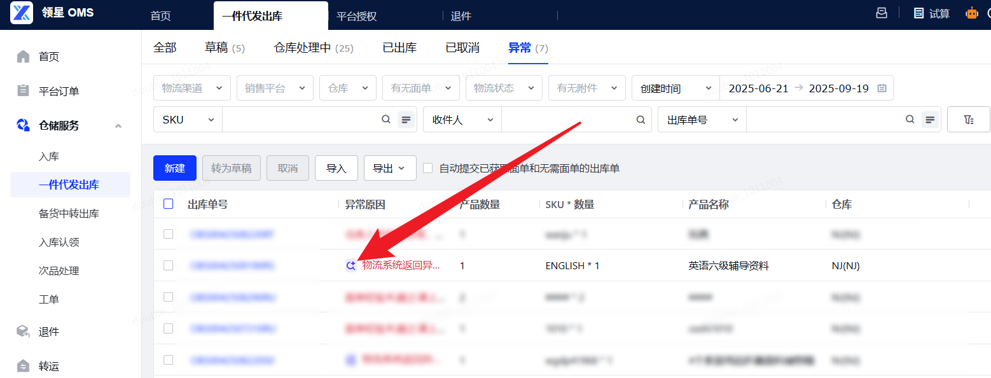This screenshot has width=991, height=378.
Task: Open 工单 in sidebar menu
Action: coord(49,299)
